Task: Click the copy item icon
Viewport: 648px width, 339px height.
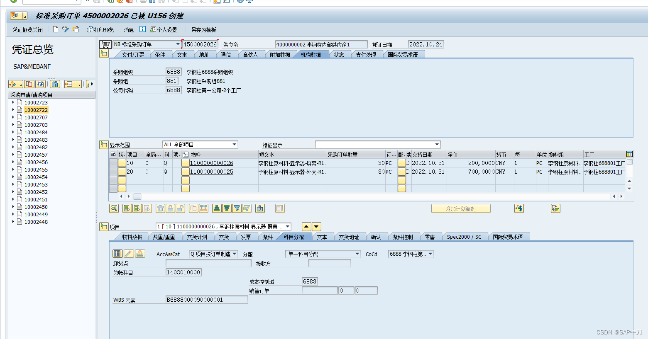Action: tap(193, 208)
